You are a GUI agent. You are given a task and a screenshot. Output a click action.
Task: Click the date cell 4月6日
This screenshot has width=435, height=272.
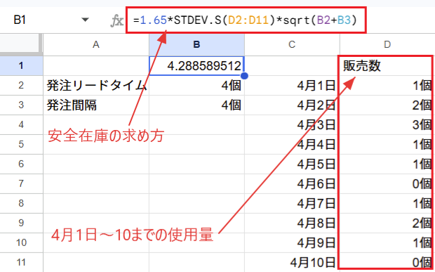pos(292,184)
